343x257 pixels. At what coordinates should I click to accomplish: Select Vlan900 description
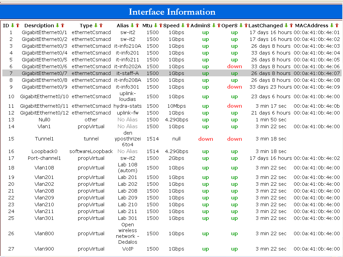(x=44, y=249)
